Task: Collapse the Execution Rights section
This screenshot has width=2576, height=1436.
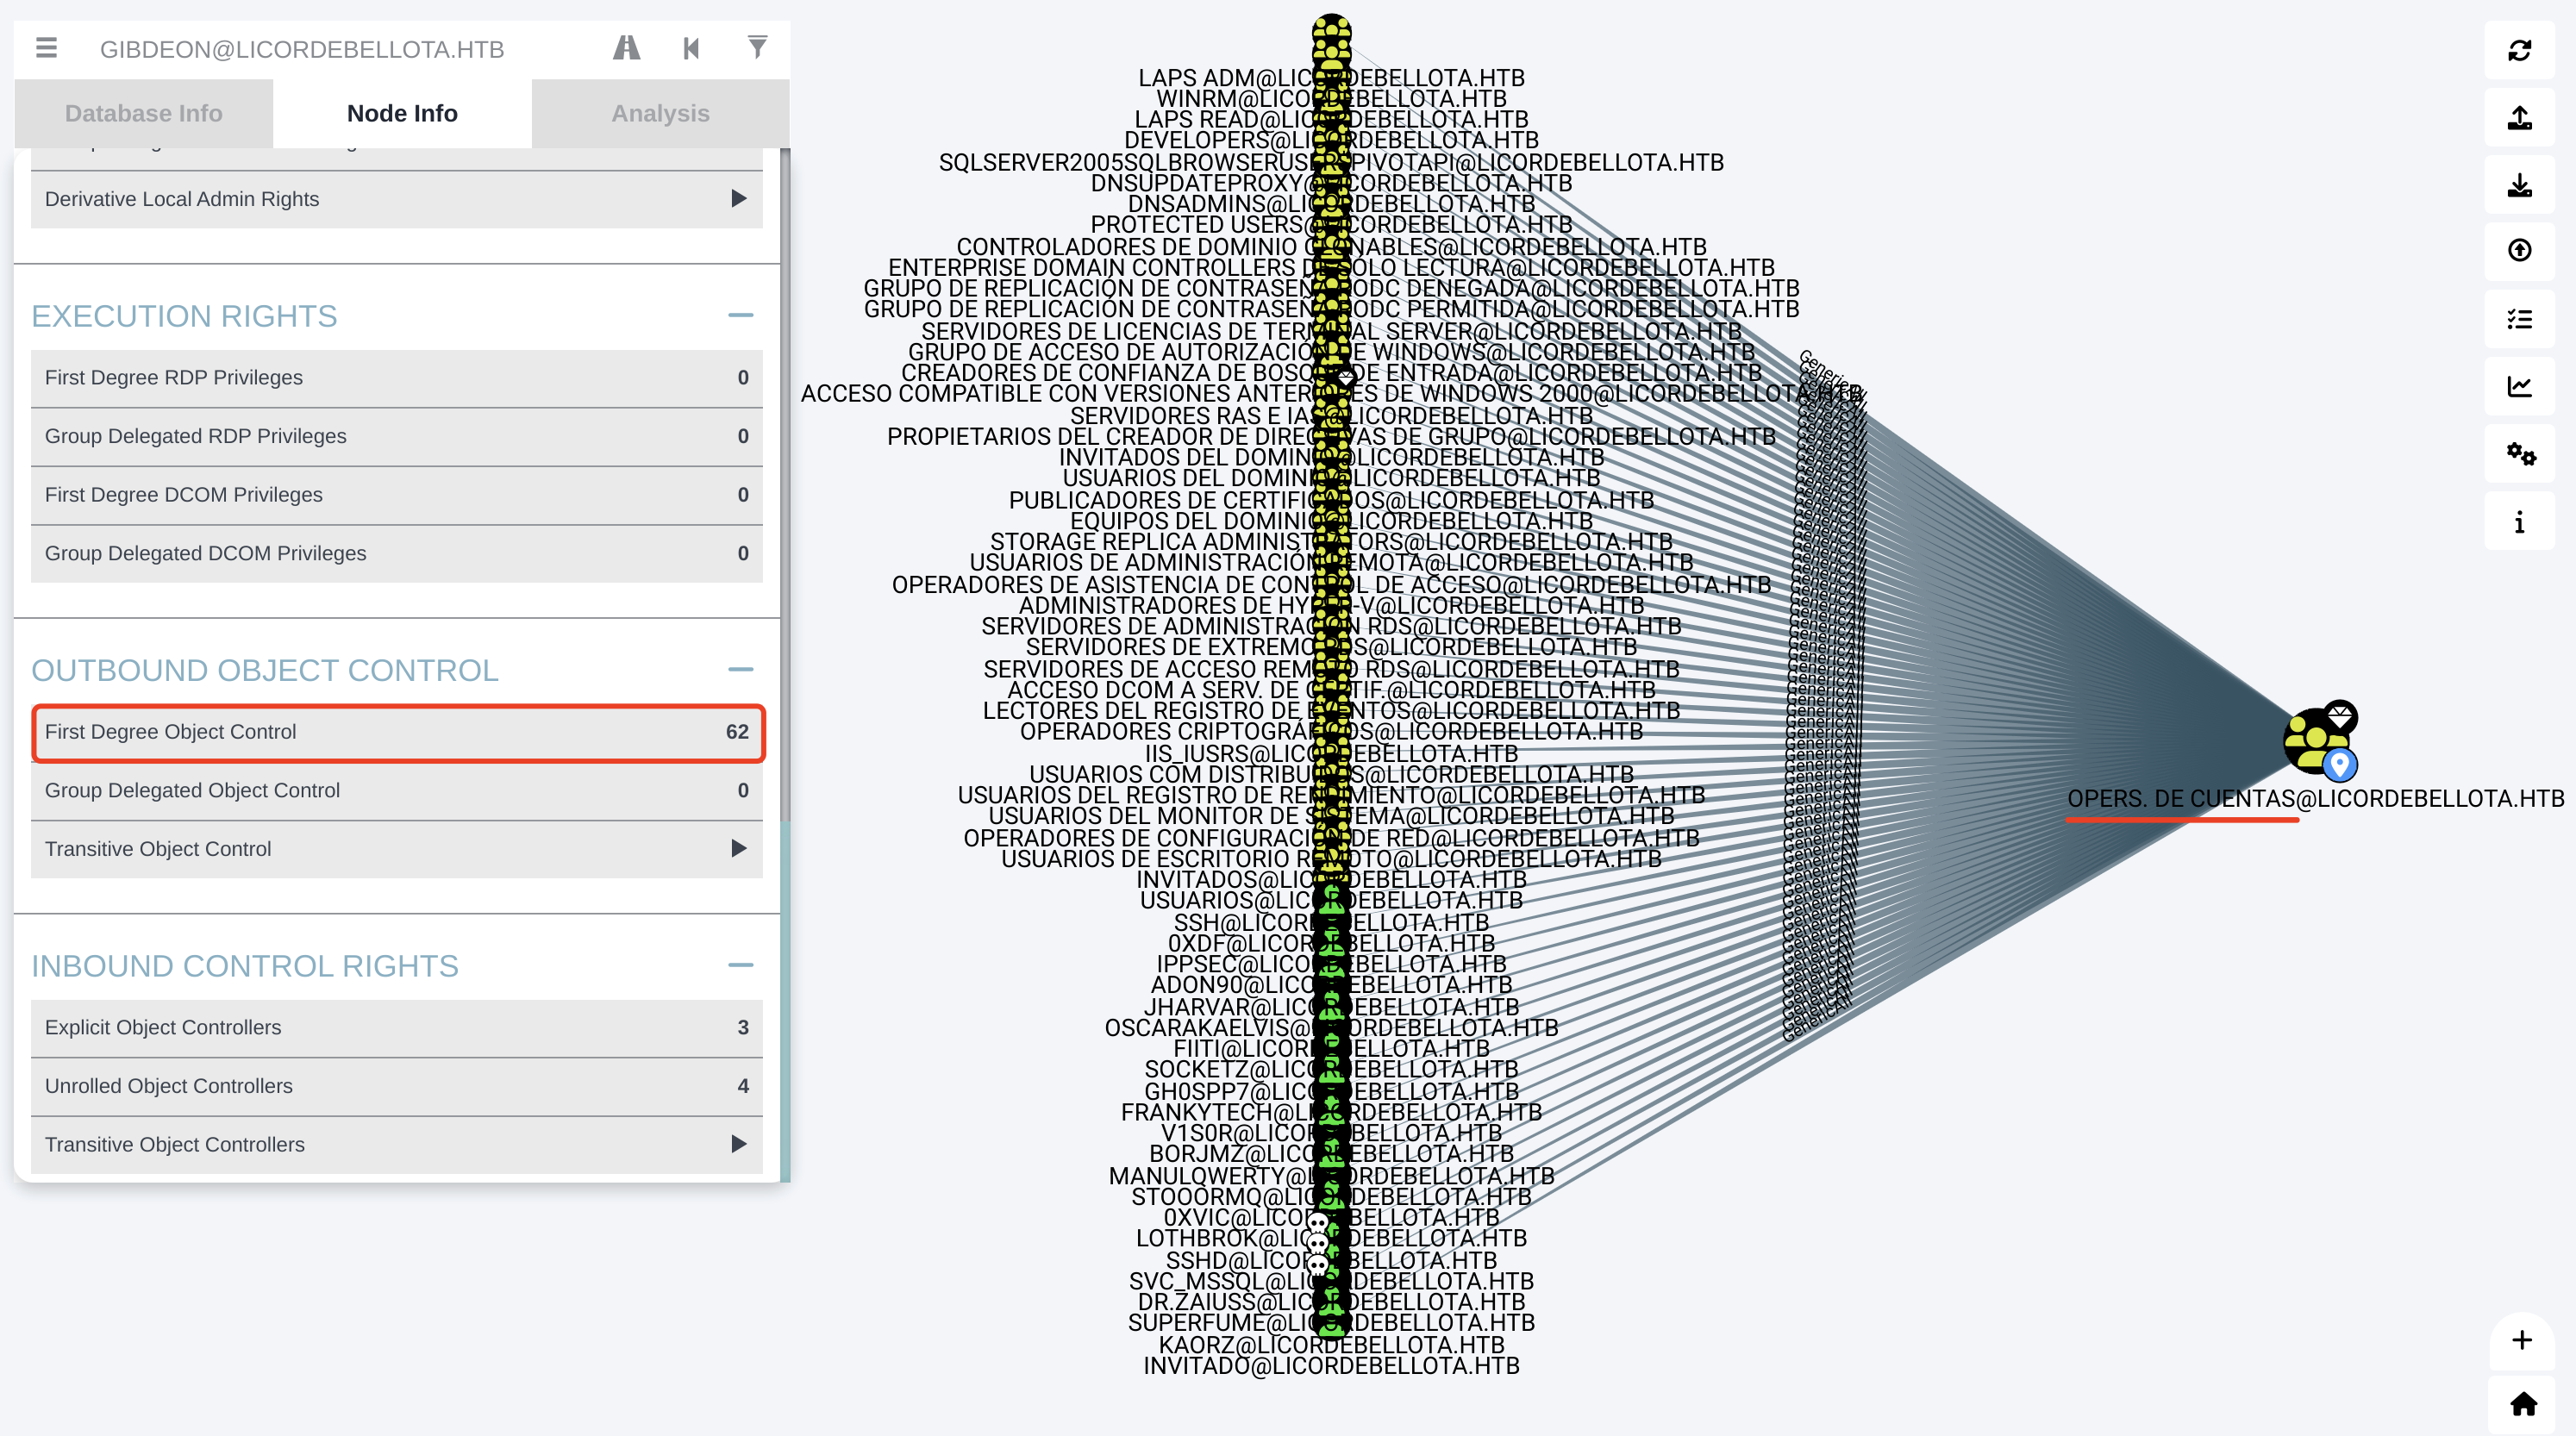Action: pyautogui.click(x=740, y=315)
